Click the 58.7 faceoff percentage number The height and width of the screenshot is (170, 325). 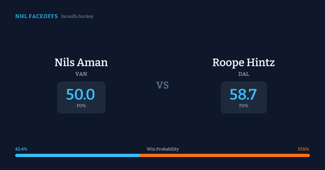click(x=243, y=94)
